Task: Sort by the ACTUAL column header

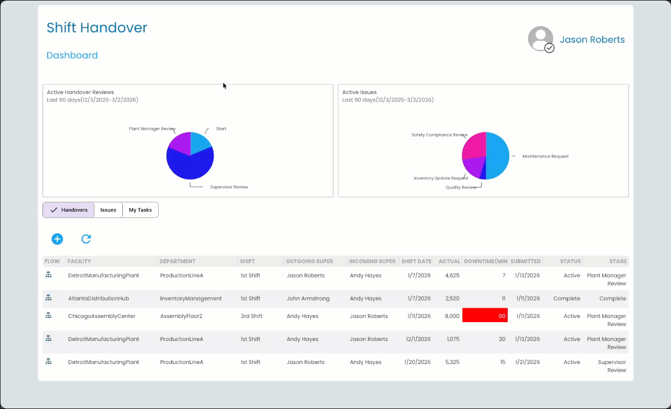Action: coord(449,261)
